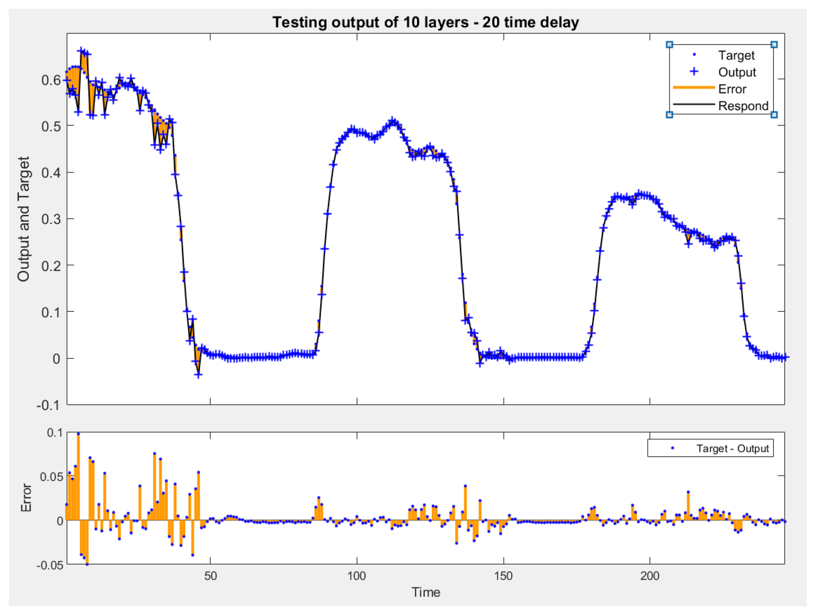Select the Respond label in the legend
Image resolution: width=814 pixels, height=615 pixels.
coord(743,106)
